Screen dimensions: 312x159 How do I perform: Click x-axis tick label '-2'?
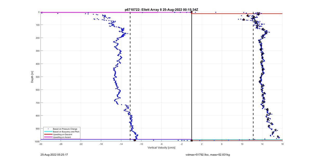click(x=181, y=144)
